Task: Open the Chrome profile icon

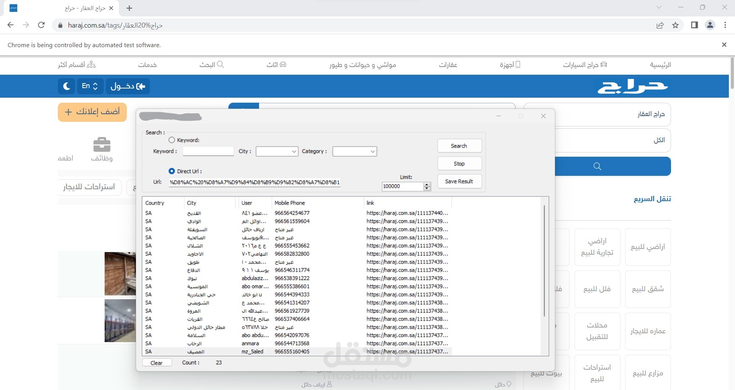Action: pos(710,25)
